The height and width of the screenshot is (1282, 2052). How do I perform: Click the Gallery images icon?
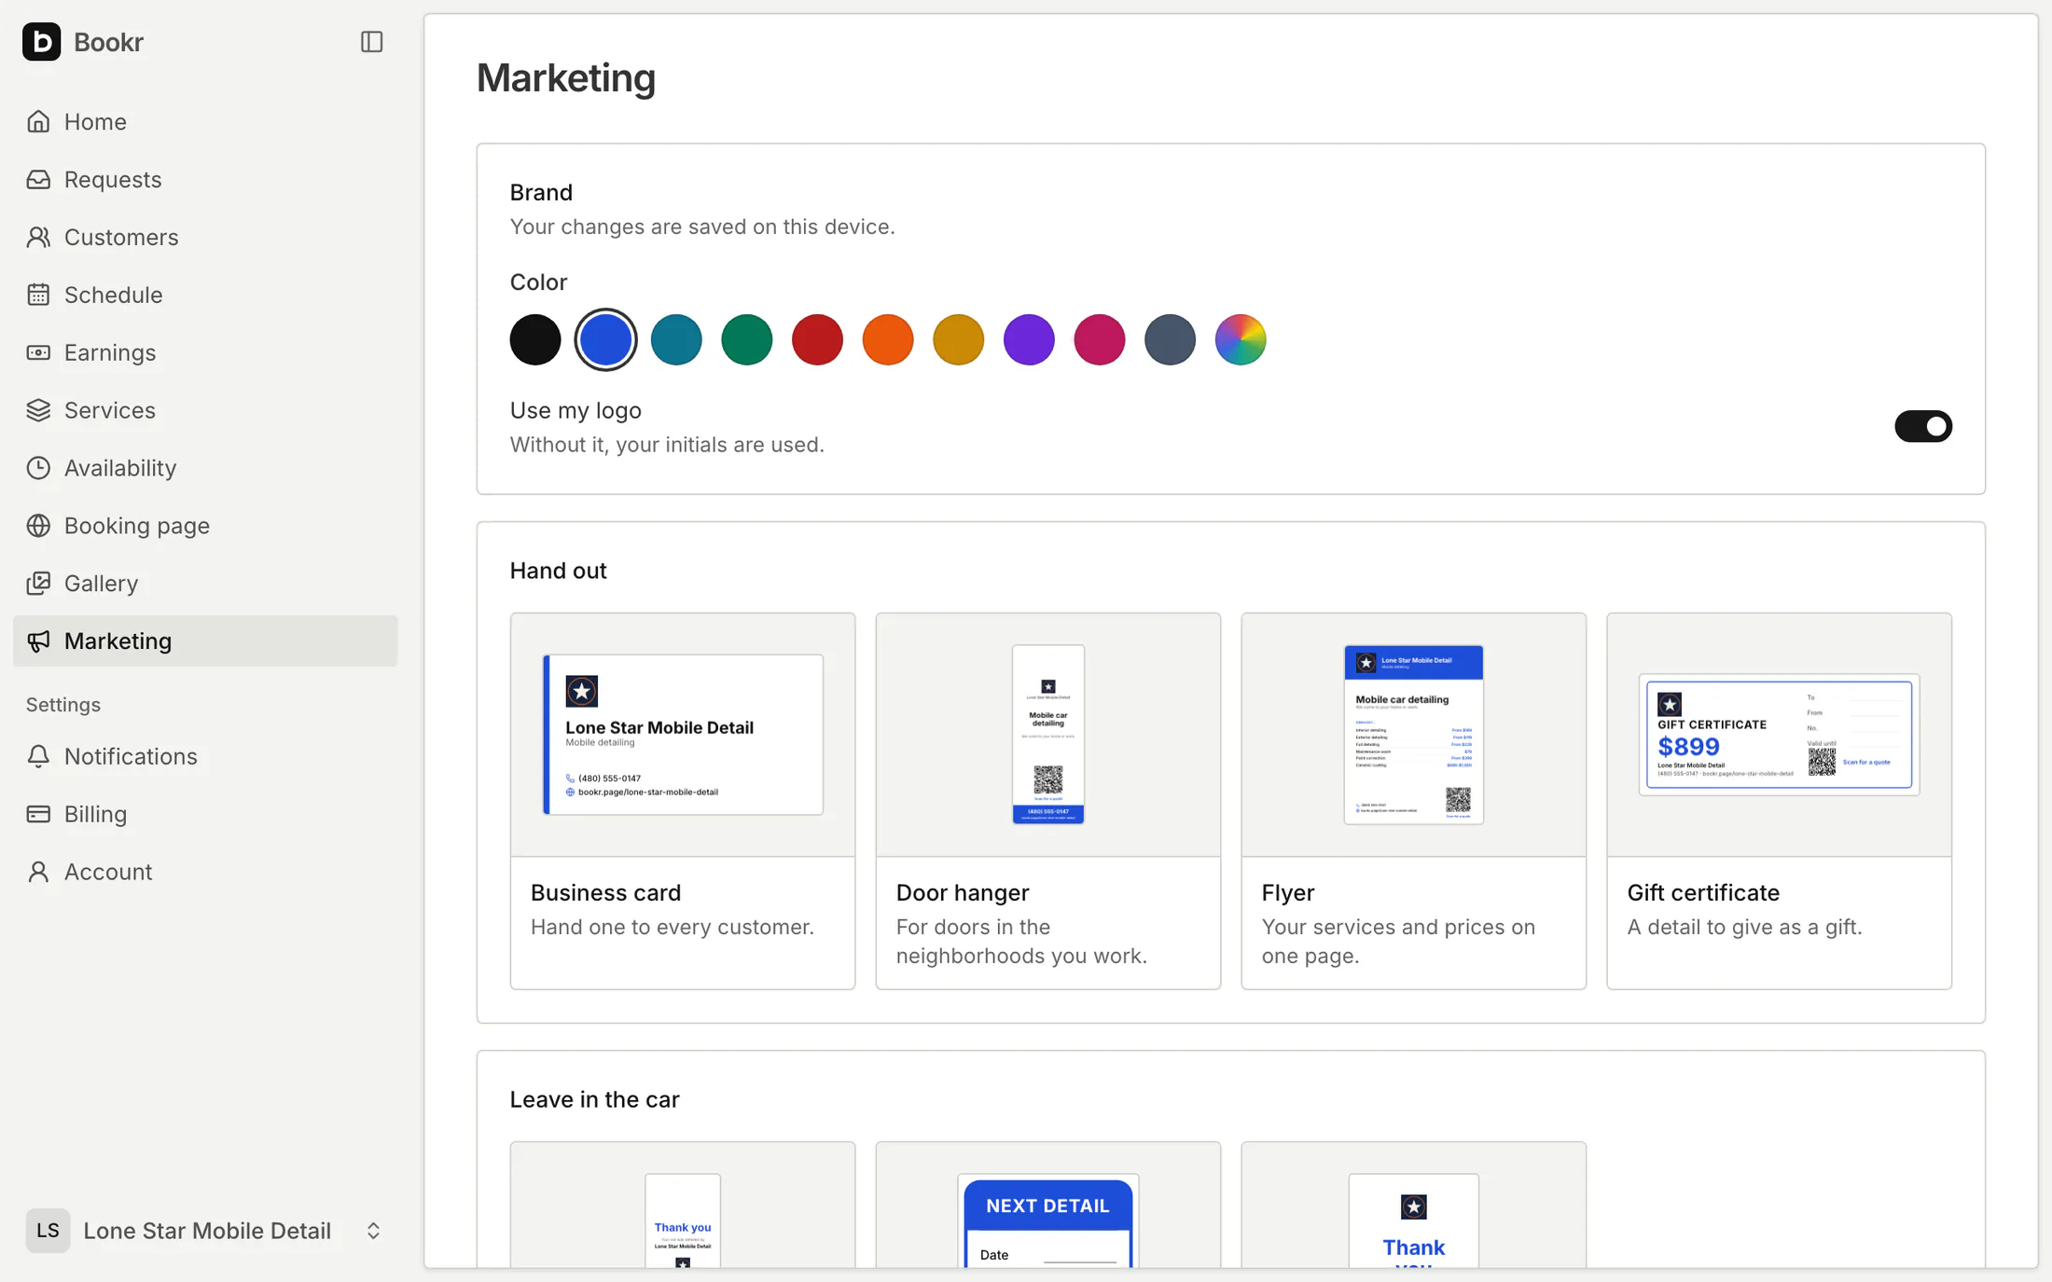click(x=38, y=584)
